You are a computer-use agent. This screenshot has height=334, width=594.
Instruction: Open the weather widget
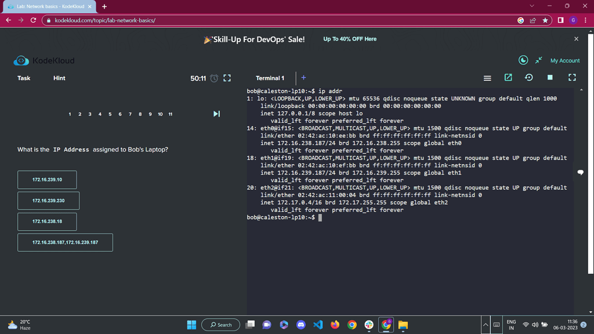(19, 325)
